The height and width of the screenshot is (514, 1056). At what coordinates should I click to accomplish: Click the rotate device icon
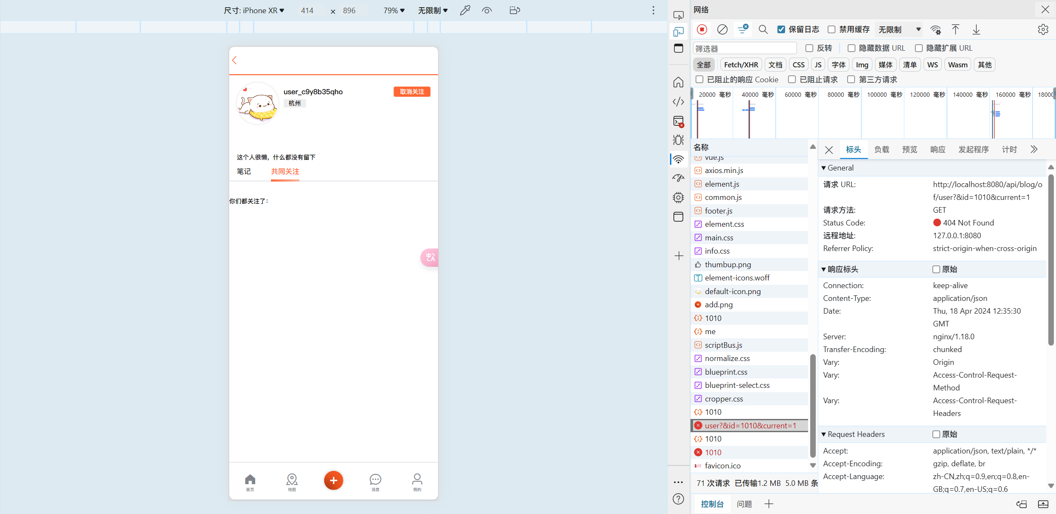click(515, 10)
